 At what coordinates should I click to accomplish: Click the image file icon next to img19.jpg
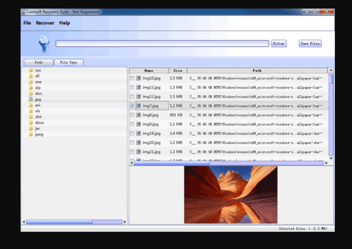point(138,133)
